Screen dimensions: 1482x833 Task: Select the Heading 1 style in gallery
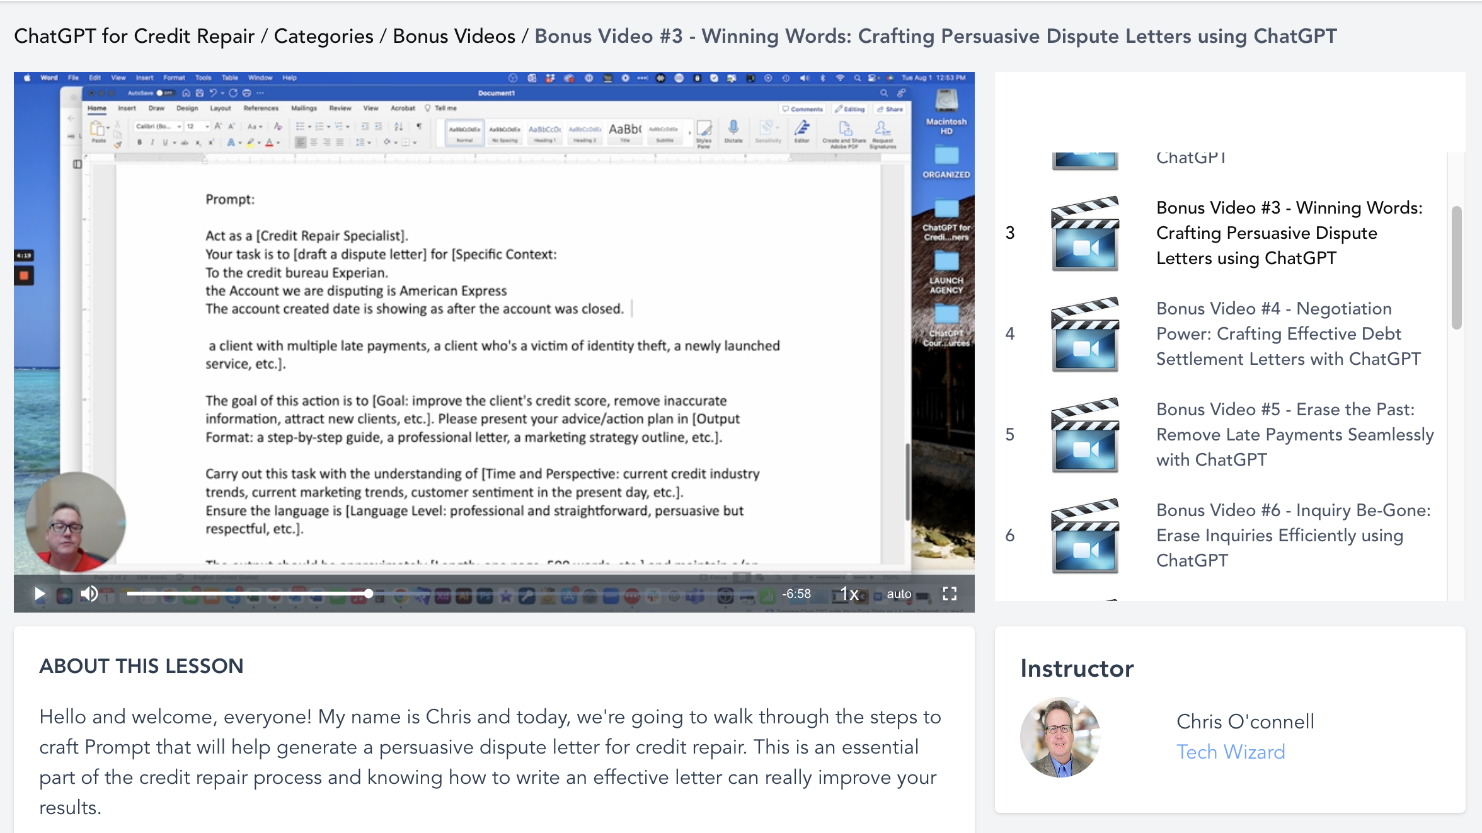point(544,133)
